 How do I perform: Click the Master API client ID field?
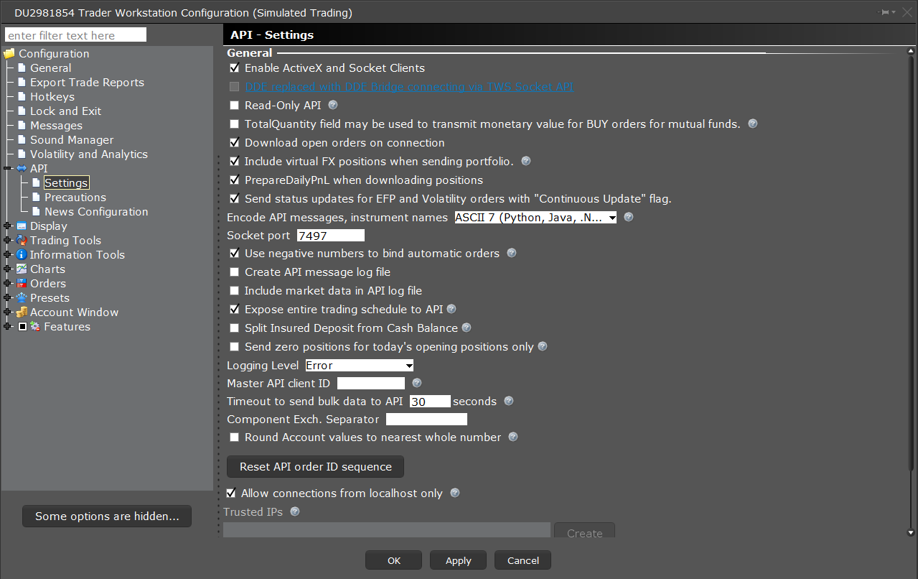coord(371,384)
